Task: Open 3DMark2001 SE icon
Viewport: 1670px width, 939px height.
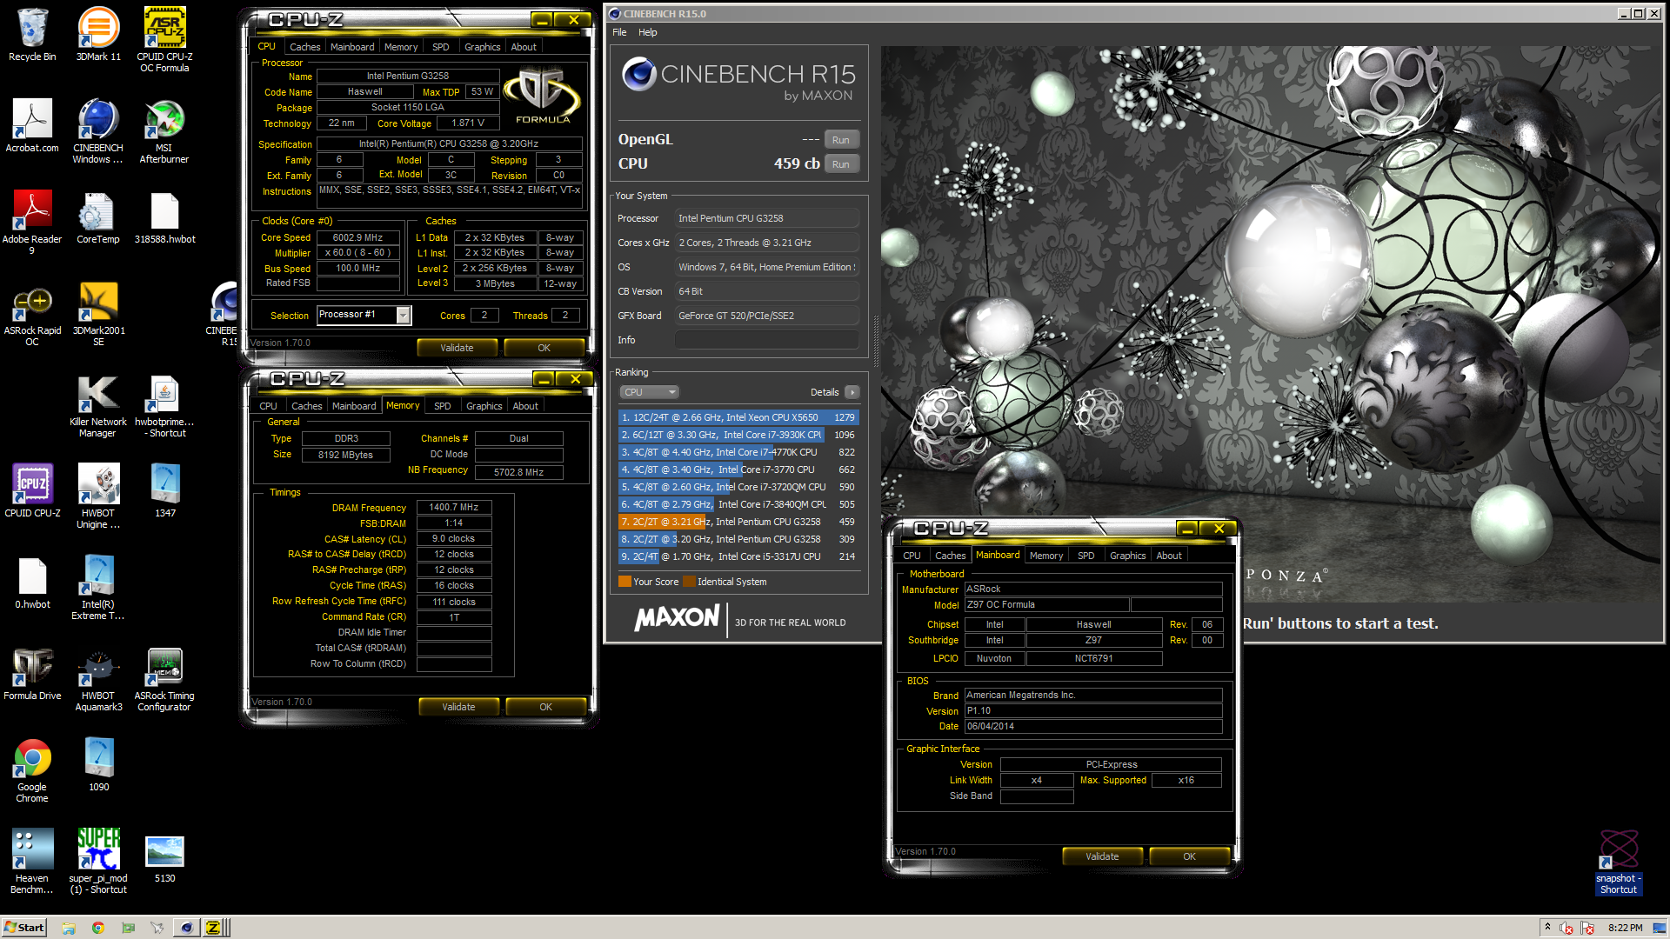Action: click(98, 313)
